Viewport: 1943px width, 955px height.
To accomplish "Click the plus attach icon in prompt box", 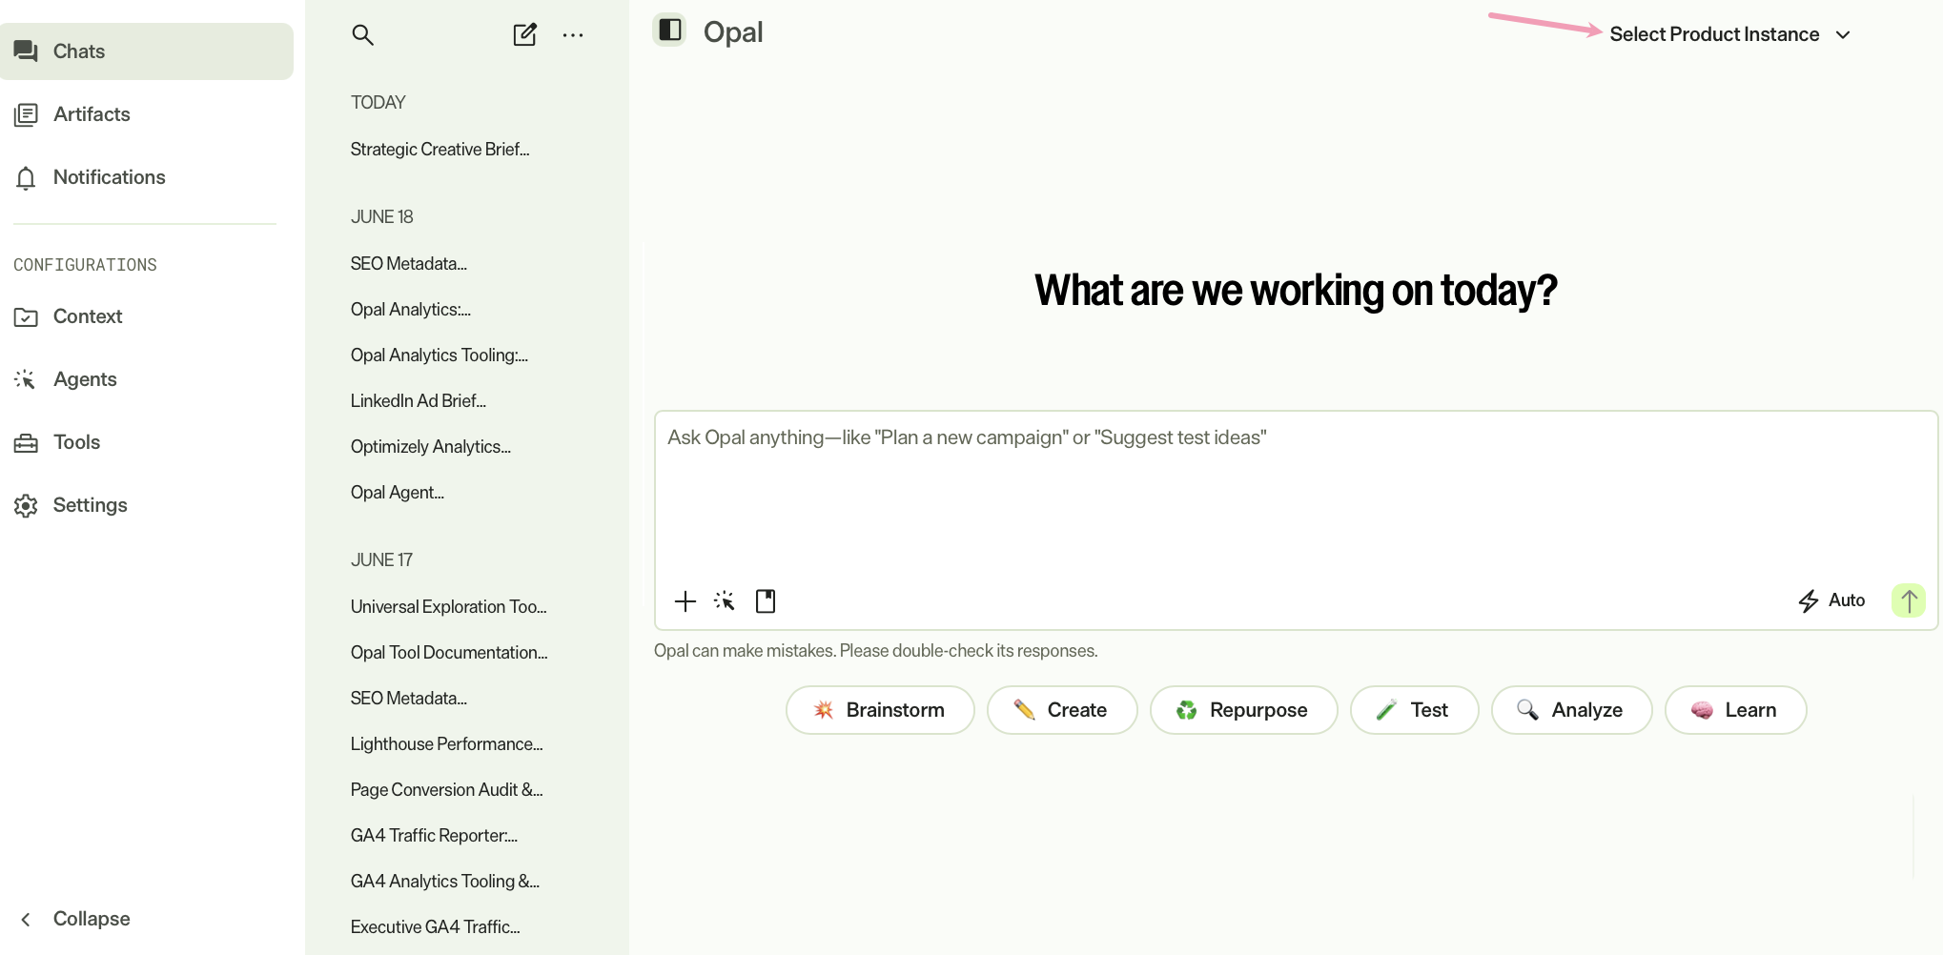I will click(685, 601).
